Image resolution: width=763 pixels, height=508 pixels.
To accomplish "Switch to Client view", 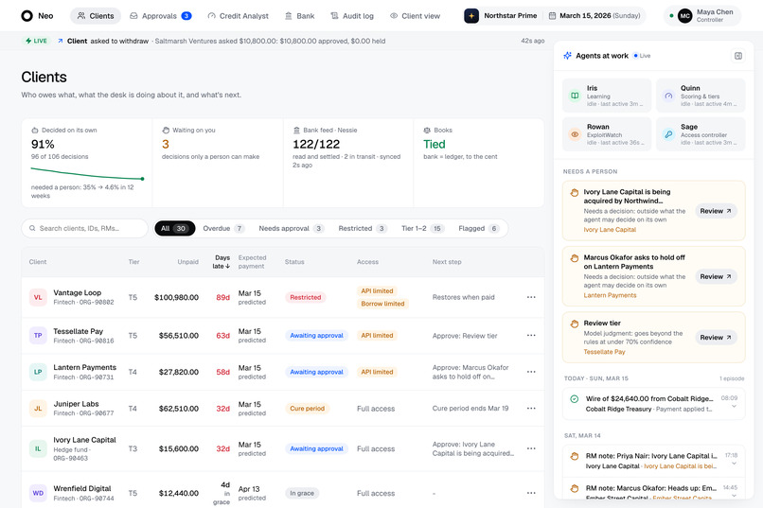I will [x=415, y=15].
